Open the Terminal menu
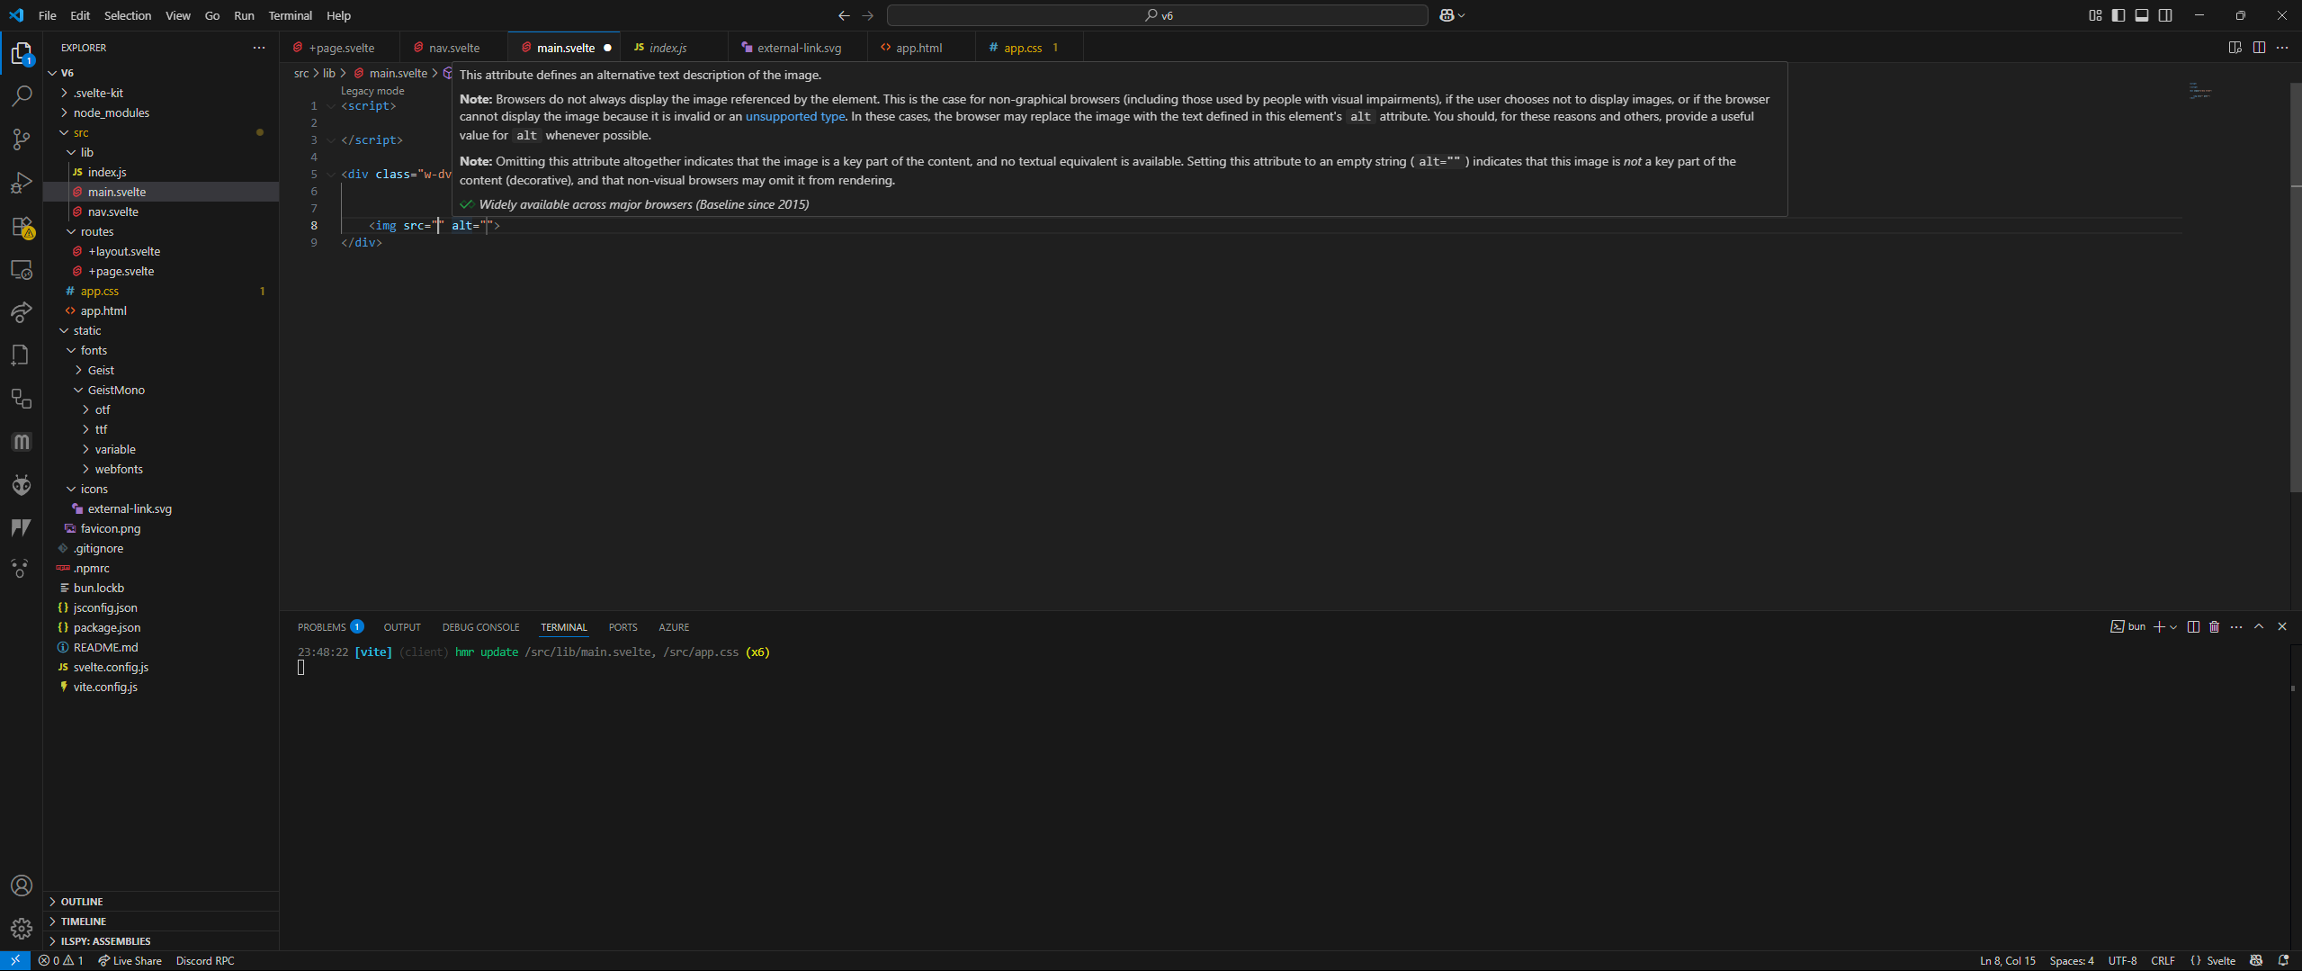Viewport: 2302px width, 971px height. tap(290, 15)
